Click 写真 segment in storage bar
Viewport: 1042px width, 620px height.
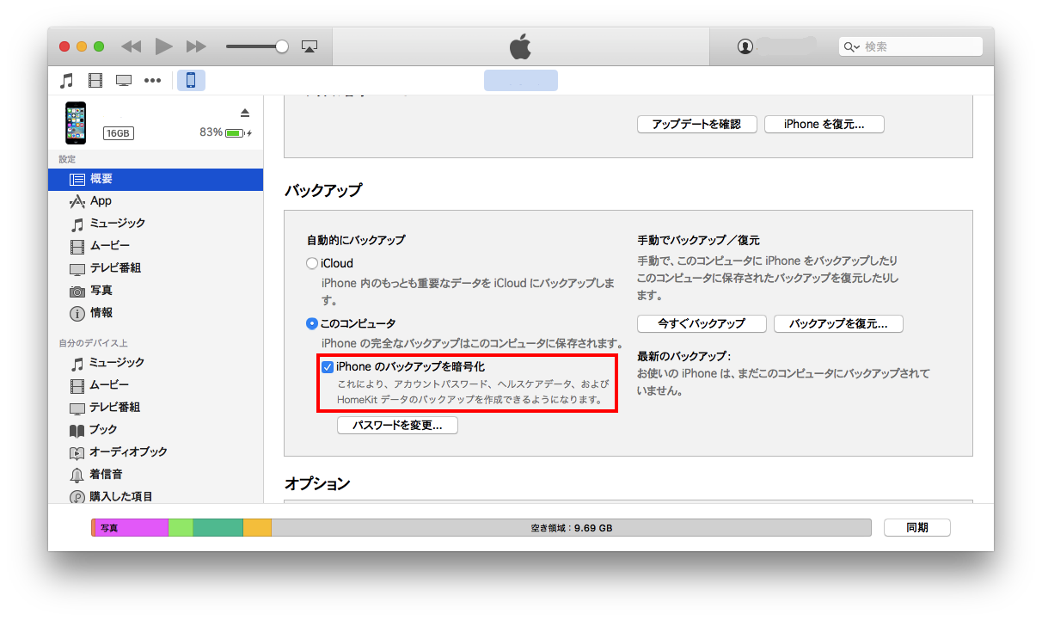coord(132,528)
